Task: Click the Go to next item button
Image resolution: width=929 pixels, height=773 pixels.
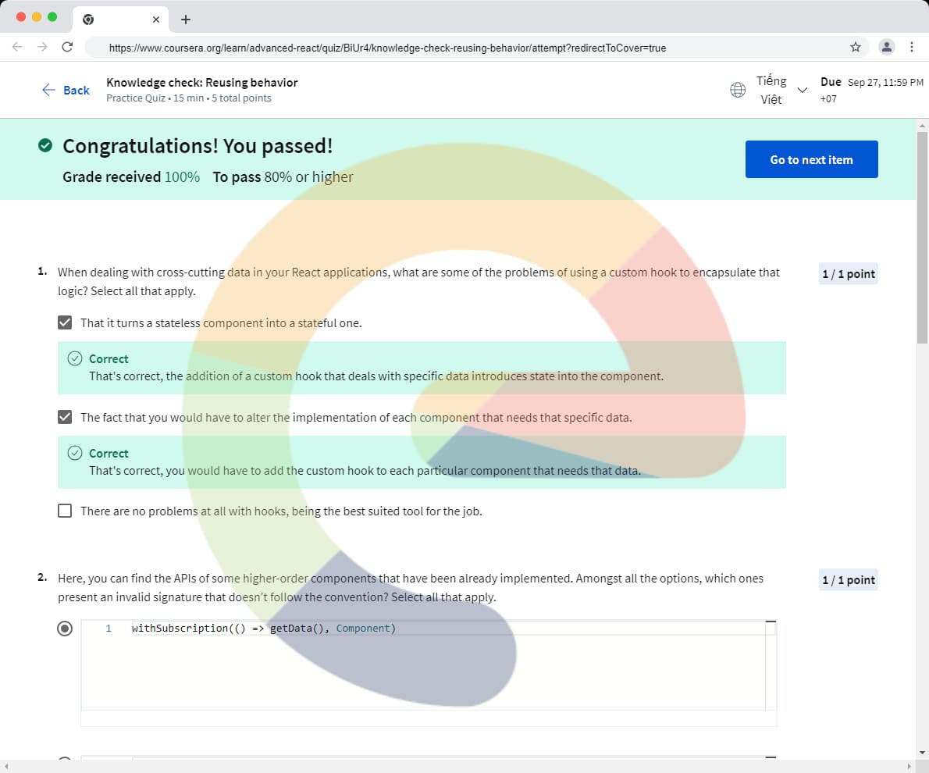Action: 811,159
